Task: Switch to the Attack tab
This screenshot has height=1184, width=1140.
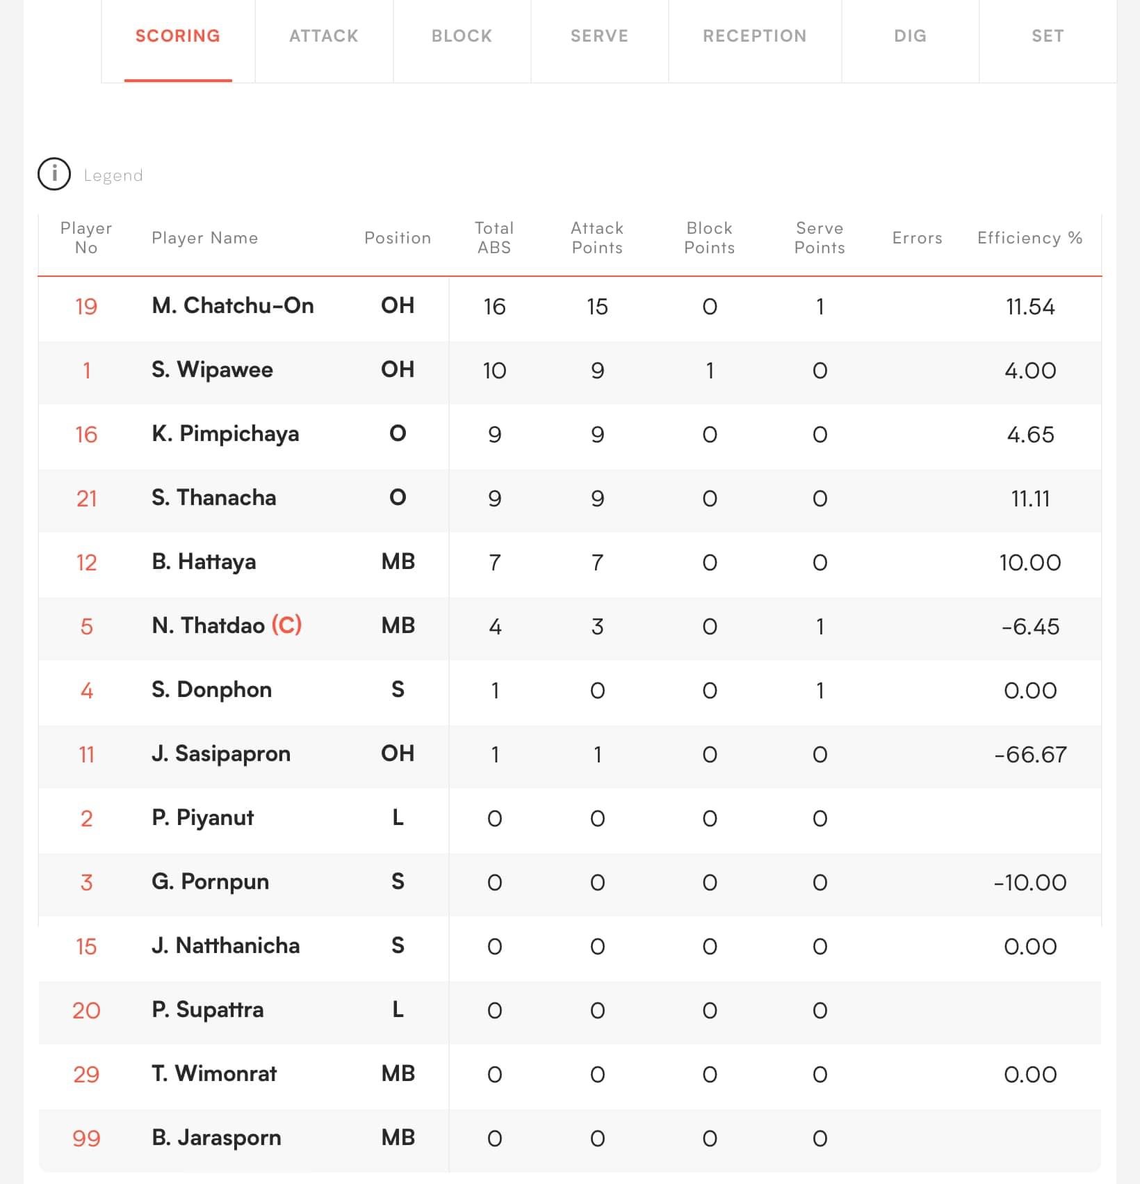Action: tap(324, 36)
